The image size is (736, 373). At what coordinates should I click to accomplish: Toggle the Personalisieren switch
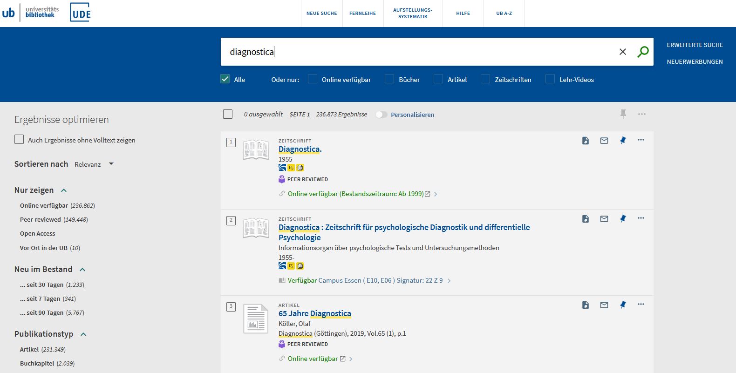click(x=382, y=115)
